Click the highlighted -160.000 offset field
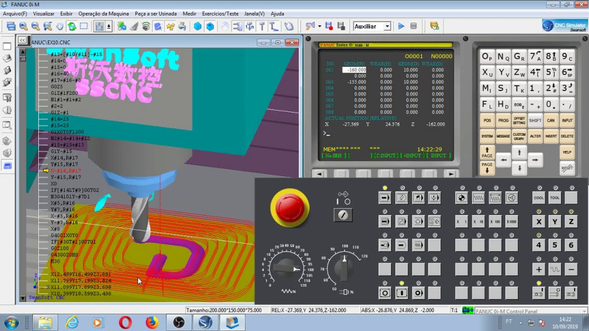 [354, 70]
